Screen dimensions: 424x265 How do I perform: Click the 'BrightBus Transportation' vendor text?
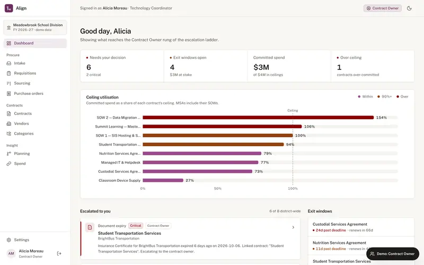click(119, 238)
